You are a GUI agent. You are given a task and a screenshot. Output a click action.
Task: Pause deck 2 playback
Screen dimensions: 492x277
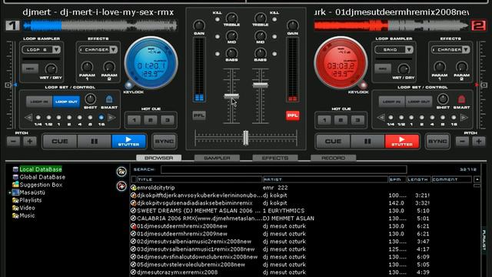(x=367, y=142)
